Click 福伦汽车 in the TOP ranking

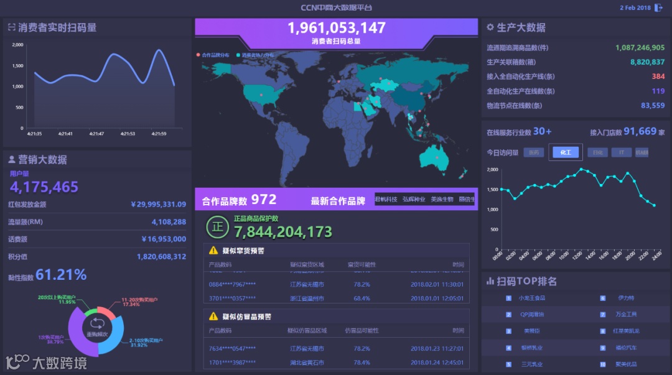point(626,348)
